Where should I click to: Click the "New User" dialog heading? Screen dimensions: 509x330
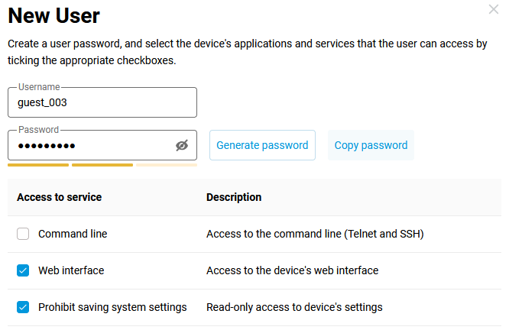pyautogui.click(x=53, y=15)
